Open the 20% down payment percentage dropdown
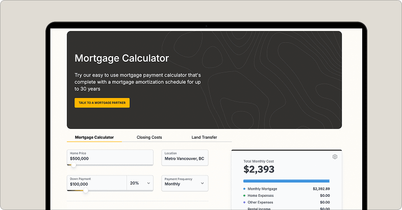 pyautogui.click(x=140, y=183)
